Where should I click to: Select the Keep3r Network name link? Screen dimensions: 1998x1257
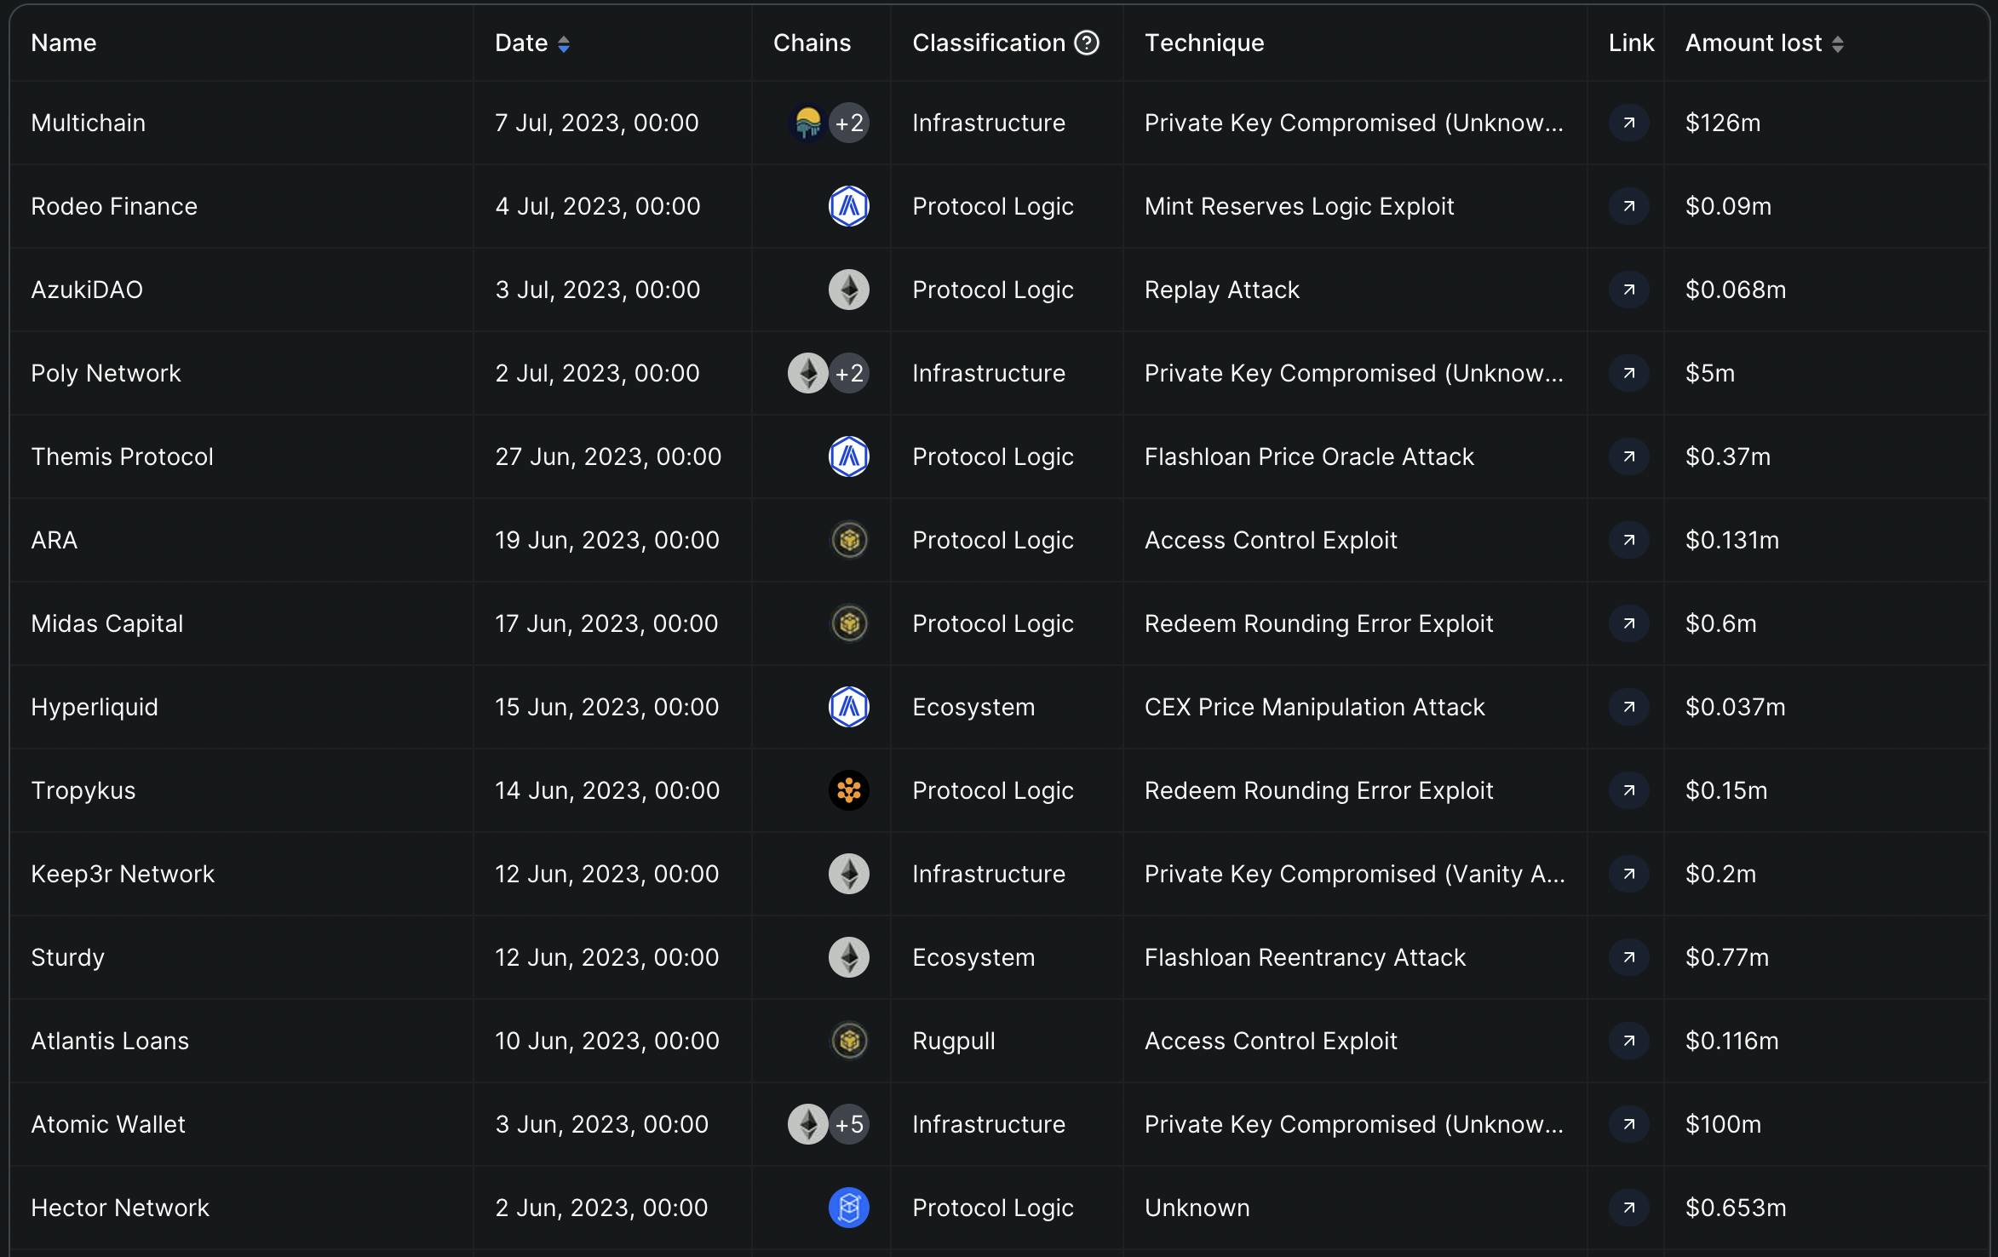coord(123,874)
